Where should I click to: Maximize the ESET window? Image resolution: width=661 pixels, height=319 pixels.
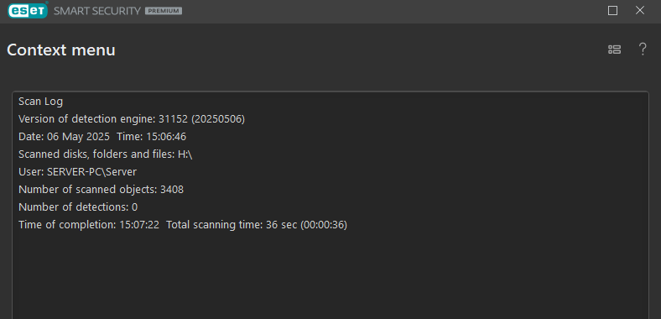tap(612, 11)
